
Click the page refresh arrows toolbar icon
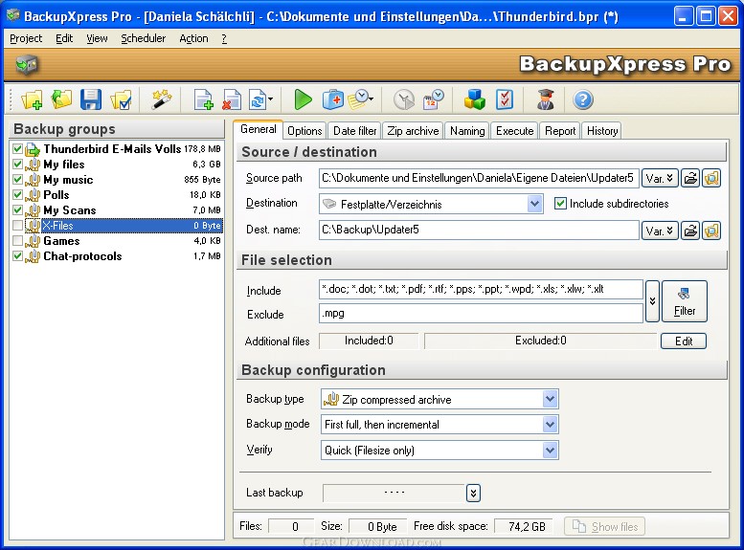click(258, 100)
